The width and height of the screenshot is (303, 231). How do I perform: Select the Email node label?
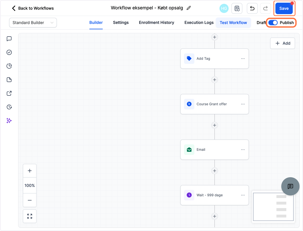pyautogui.click(x=201, y=150)
